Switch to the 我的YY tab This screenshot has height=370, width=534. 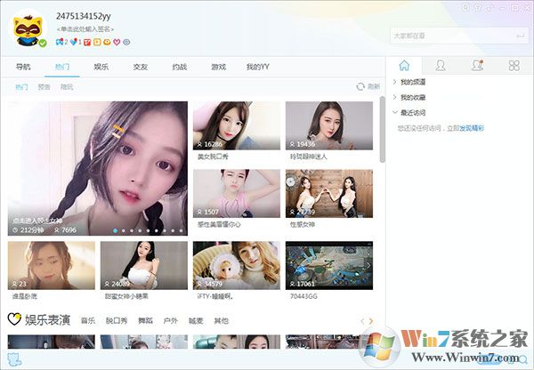(x=257, y=67)
